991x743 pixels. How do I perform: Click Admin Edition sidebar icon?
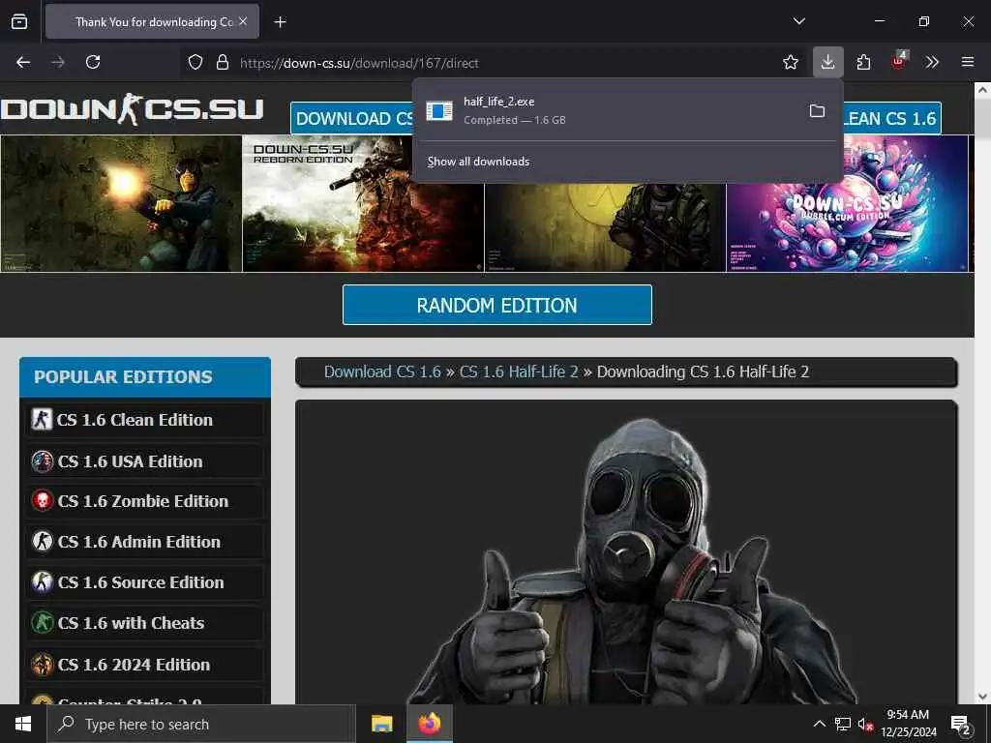pos(42,542)
